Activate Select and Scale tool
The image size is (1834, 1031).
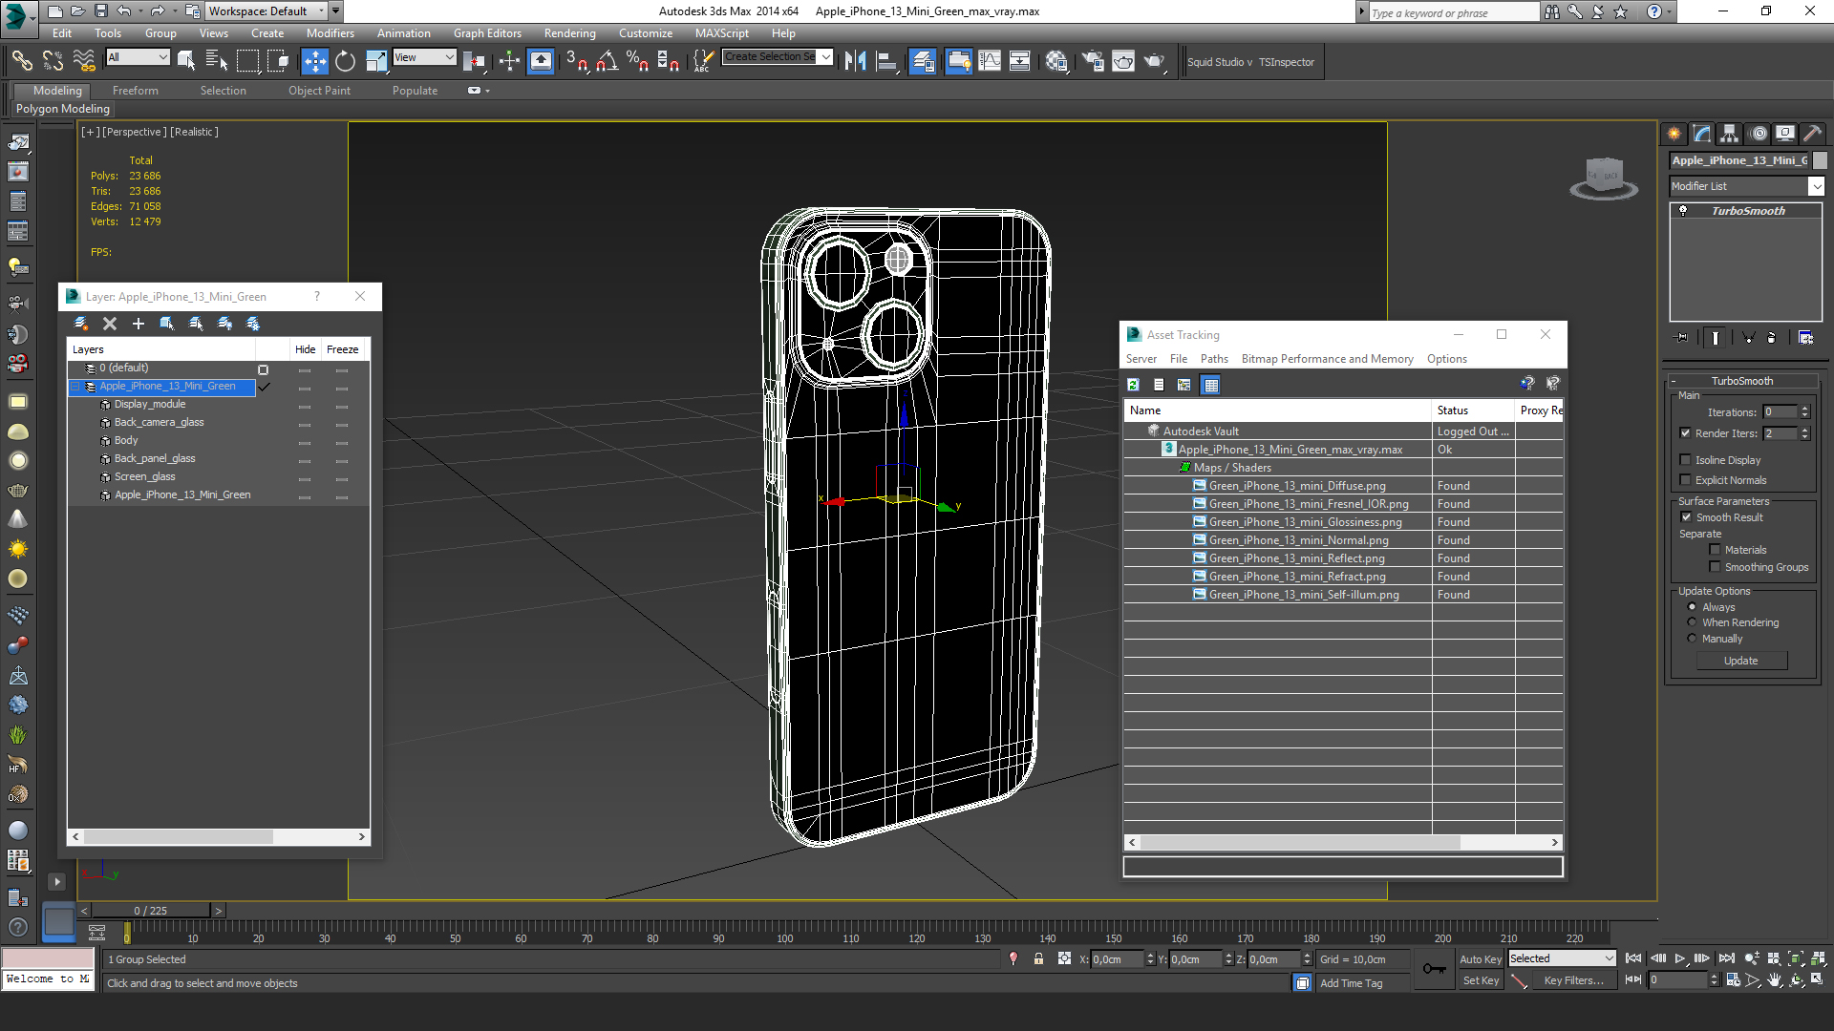(x=376, y=61)
